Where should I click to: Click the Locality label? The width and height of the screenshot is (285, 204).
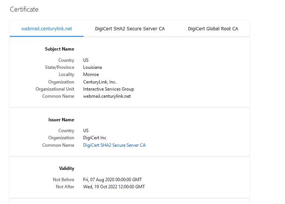click(67, 74)
